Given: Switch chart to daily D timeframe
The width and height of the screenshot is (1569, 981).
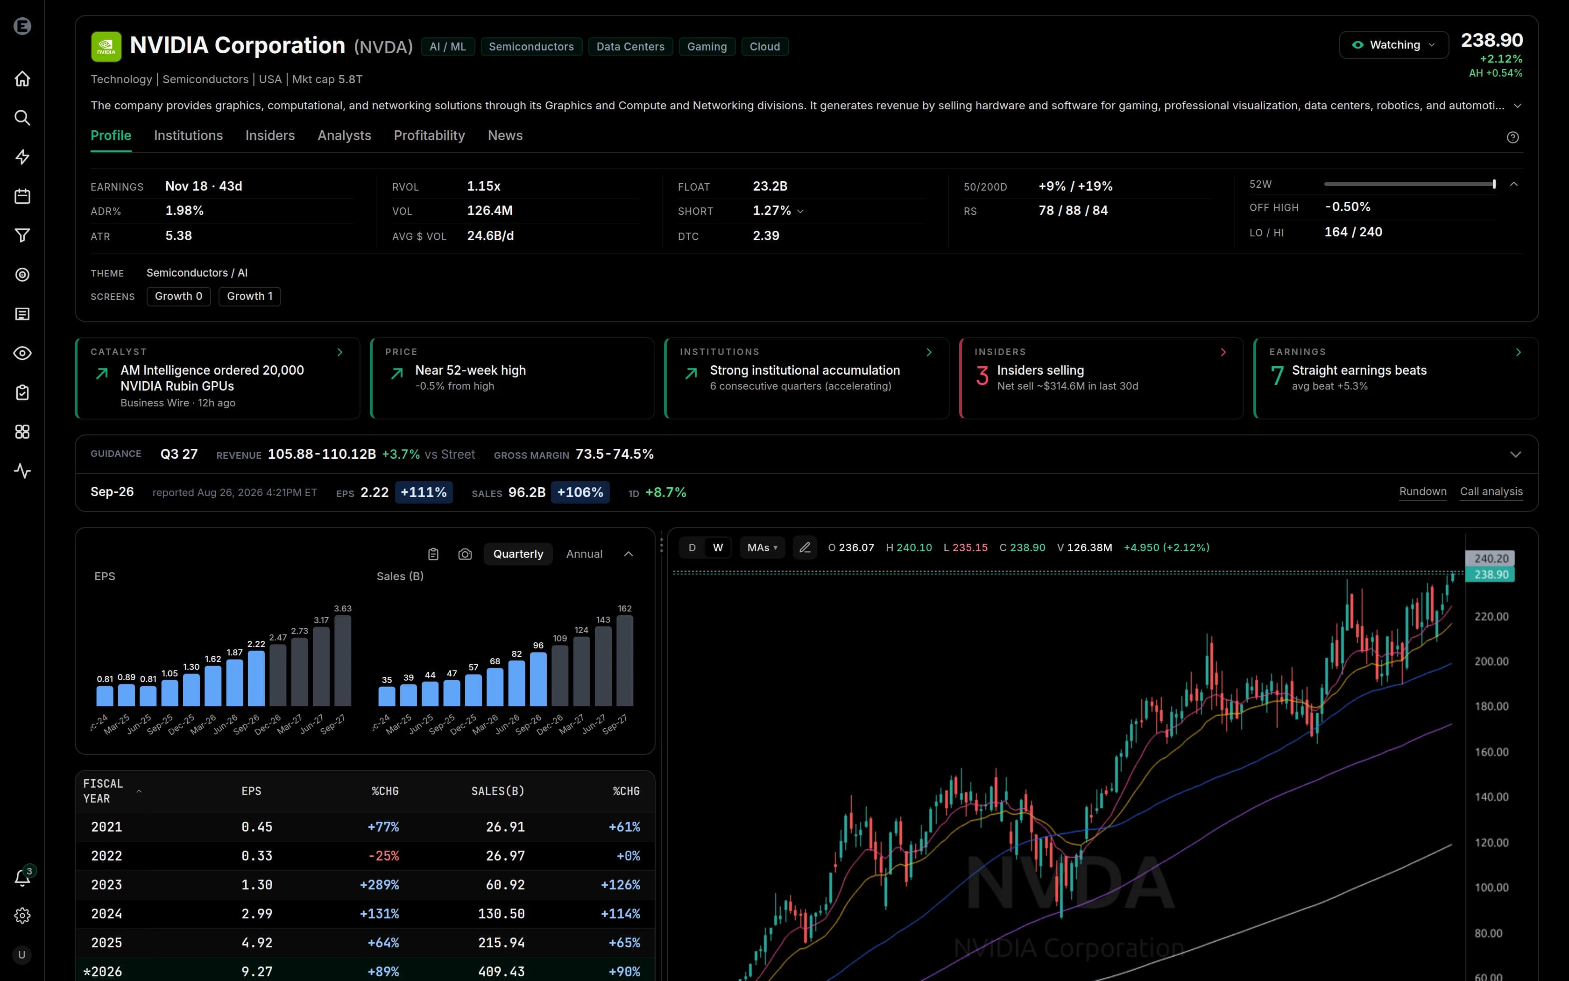Looking at the screenshot, I should [692, 547].
